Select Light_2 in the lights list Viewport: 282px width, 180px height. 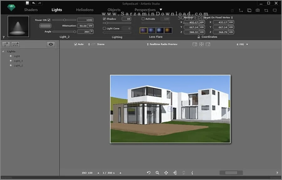pyautogui.click(x=18, y=65)
